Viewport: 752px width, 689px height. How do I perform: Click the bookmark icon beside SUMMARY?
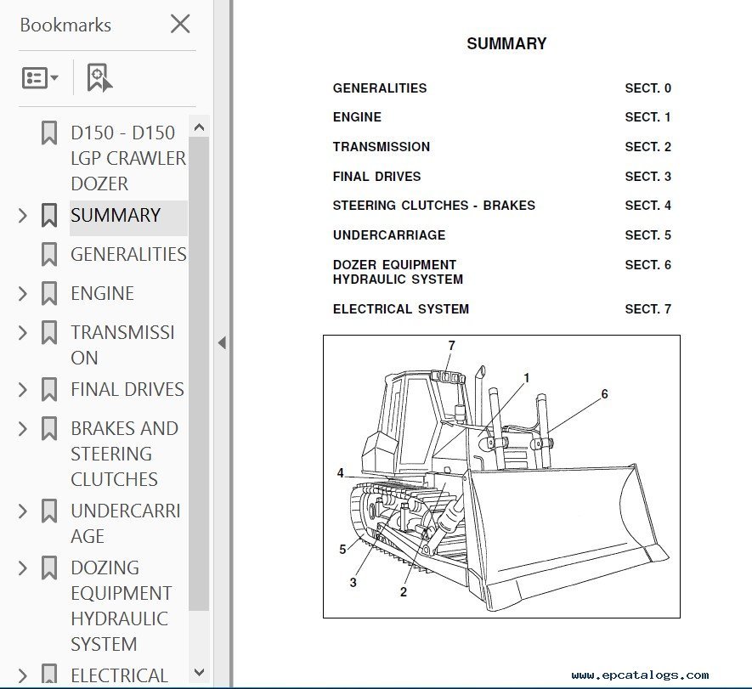49,215
